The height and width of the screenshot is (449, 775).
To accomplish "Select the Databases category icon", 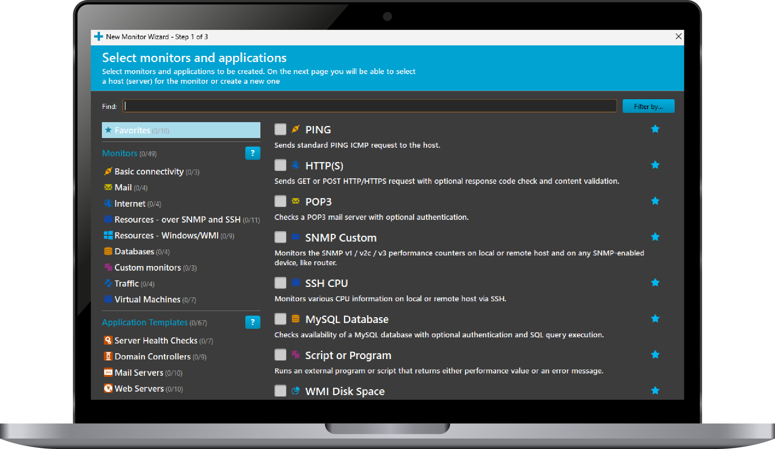I will click(108, 251).
